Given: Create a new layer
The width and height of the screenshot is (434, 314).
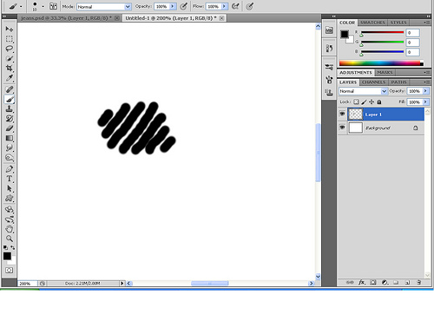Looking at the screenshot, I should 407,282.
